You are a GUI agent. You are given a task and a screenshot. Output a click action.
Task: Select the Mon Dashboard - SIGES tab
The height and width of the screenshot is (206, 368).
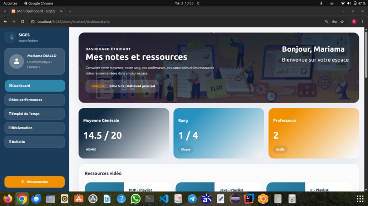pos(37,11)
